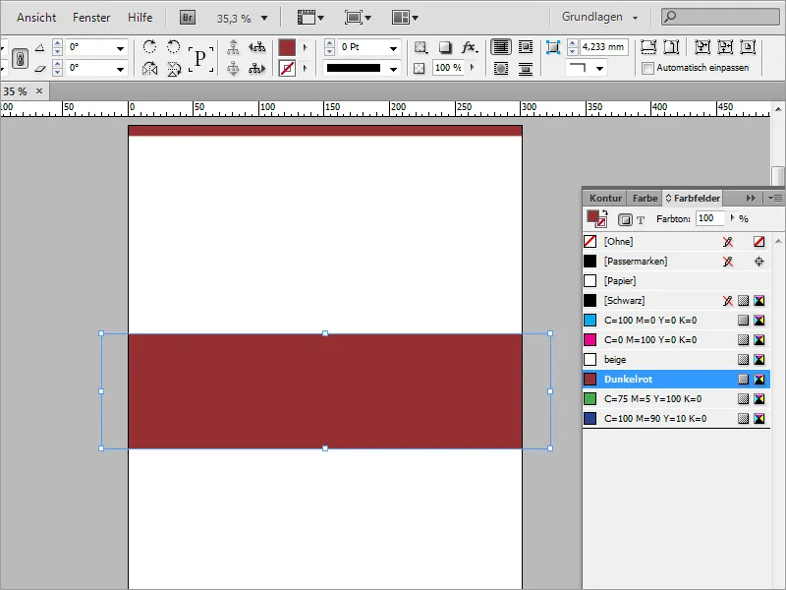Click the opacity checkerboard icon
Screen dimensions: 786x590
point(420,68)
